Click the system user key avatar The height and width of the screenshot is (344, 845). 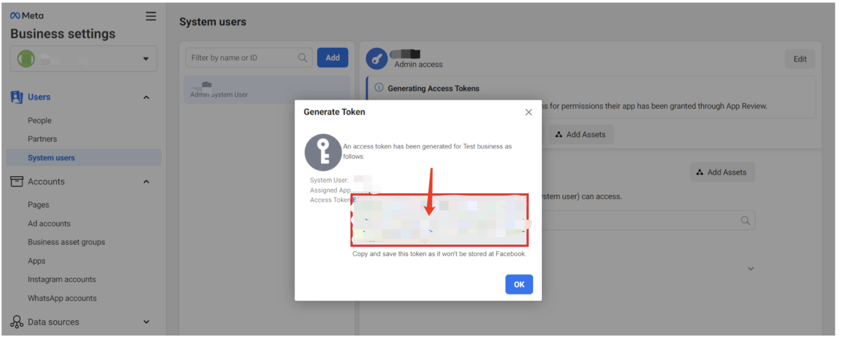pos(377,59)
